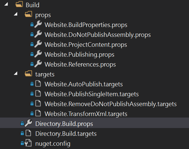Collapse the Build folder node
189x149 pixels.
(7, 5)
